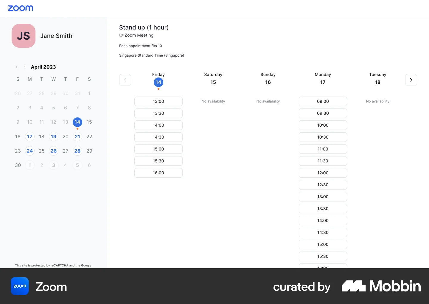Go to the previous month in mini calendar
The width and height of the screenshot is (429, 304).
click(17, 67)
